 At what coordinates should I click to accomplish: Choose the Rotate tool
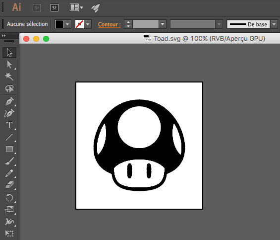[x=9, y=198]
